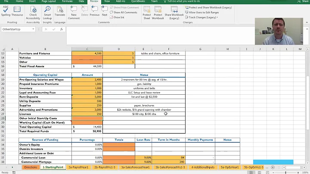Switch to the Page Layout tab
The image size is (310, 174).
click(49, 1)
